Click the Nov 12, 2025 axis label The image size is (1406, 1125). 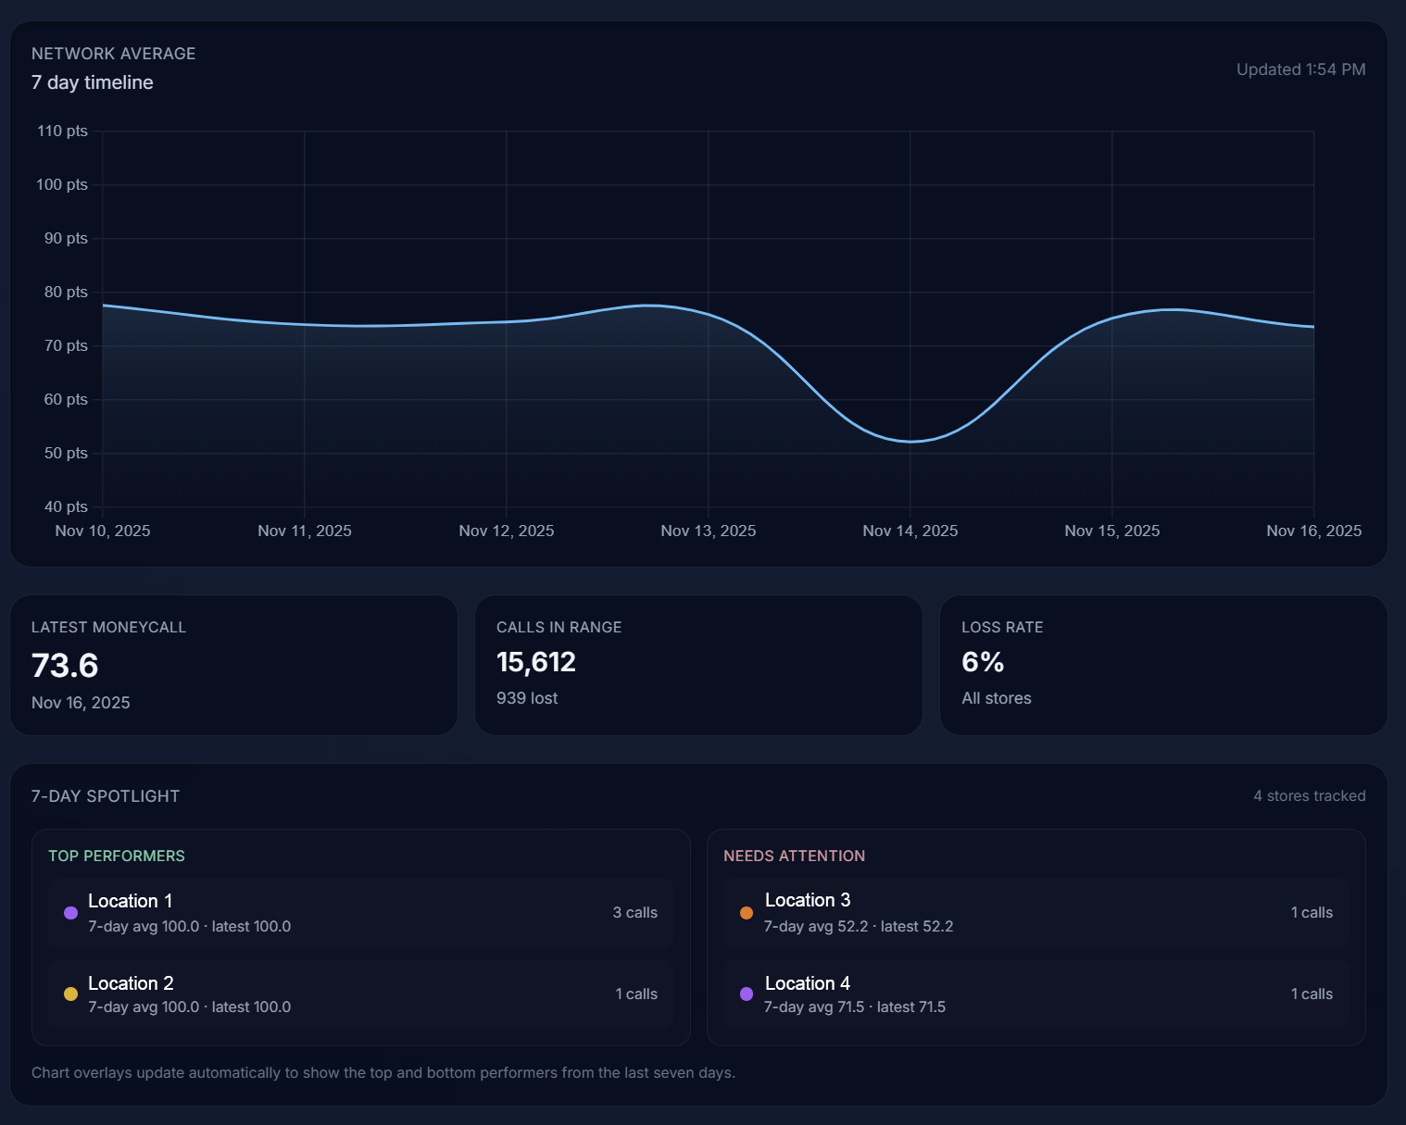pos(507,531)
